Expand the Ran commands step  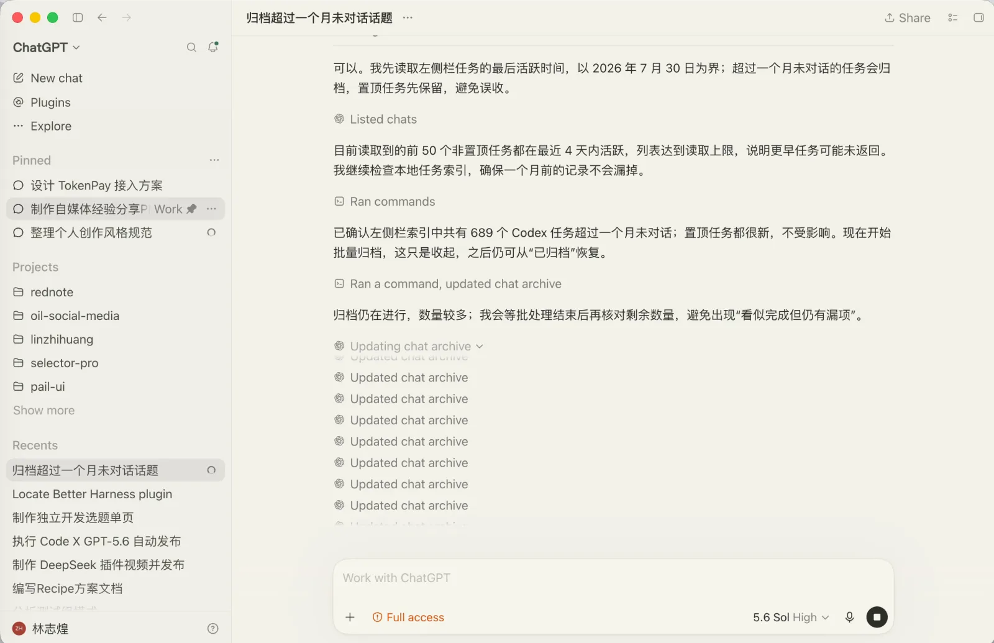385,201
